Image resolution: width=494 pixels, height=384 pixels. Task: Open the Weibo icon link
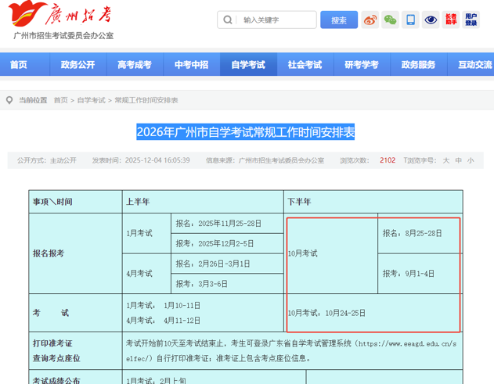370,20
